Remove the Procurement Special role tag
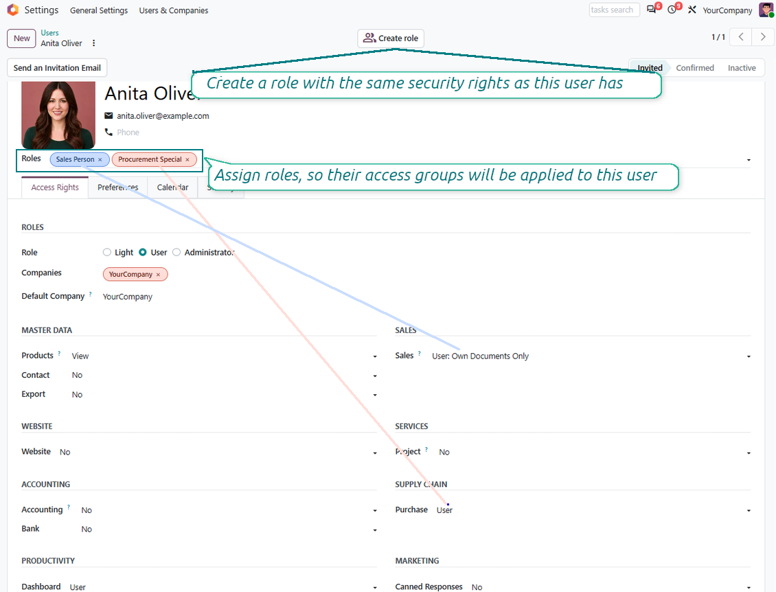Image resolution: width=776 pixels, height=592 pixels. (187, 159)
